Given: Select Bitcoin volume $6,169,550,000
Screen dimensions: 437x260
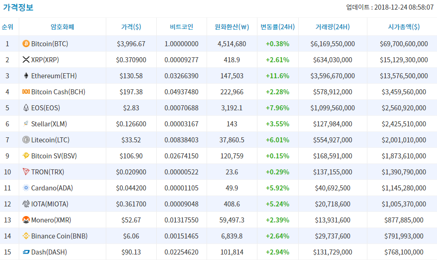Looking at the screenshot, I should coord(333,43).
